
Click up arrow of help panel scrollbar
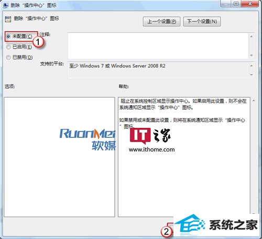(x=254, y=101)
